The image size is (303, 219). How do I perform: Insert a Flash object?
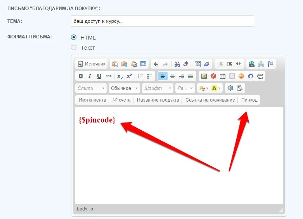(213, 76)
